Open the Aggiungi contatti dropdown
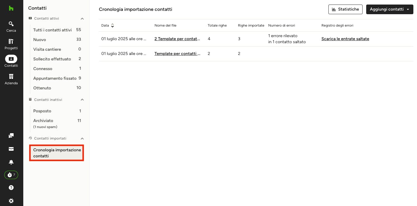417x206 pixels. pos(389,9)
